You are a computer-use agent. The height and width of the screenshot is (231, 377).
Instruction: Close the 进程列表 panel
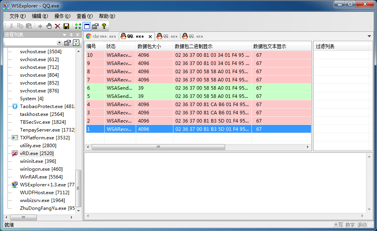78,35
